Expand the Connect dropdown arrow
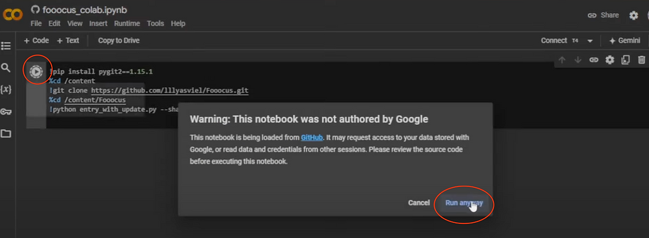 590,41
